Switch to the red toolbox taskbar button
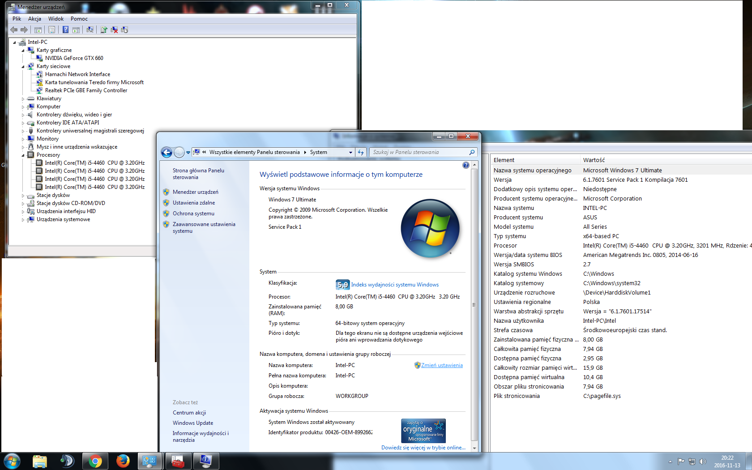 click(x=178, y=461)
